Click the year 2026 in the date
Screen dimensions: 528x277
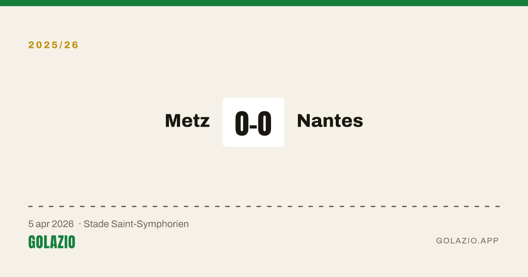point(62,224)
